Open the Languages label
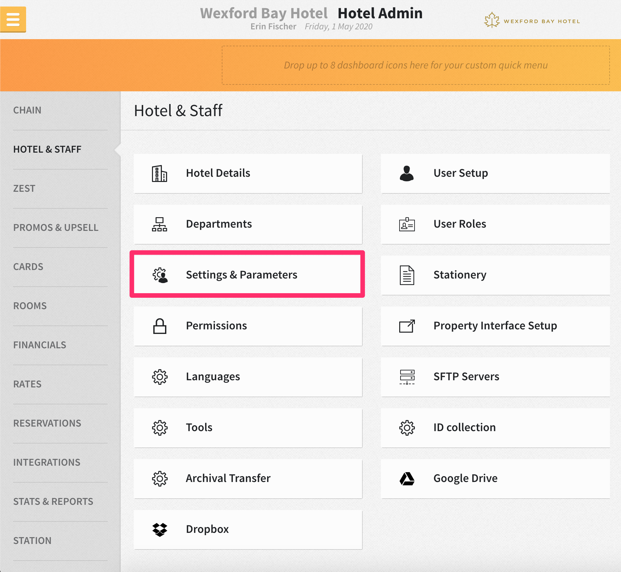The image size is (621, 572). (213, 377)
